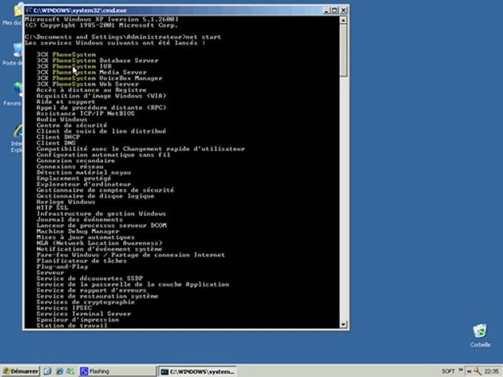Open the Internet Explorer desktop icon
The height and width of the screenshot is (377, 503).
pyautogui.click(x=17, y=138)
